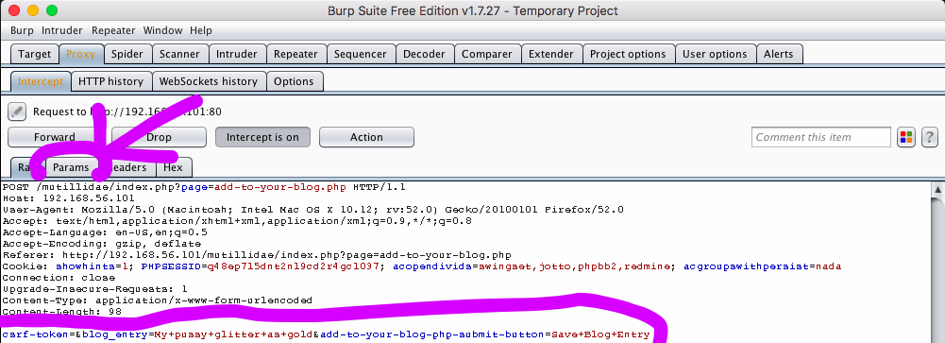
Task: Open the Scanner tab
Action: click(179, 54)
